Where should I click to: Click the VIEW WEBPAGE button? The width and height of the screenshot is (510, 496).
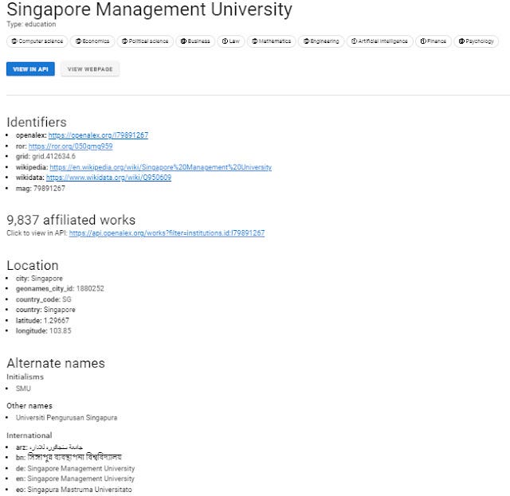click(90, 69)
